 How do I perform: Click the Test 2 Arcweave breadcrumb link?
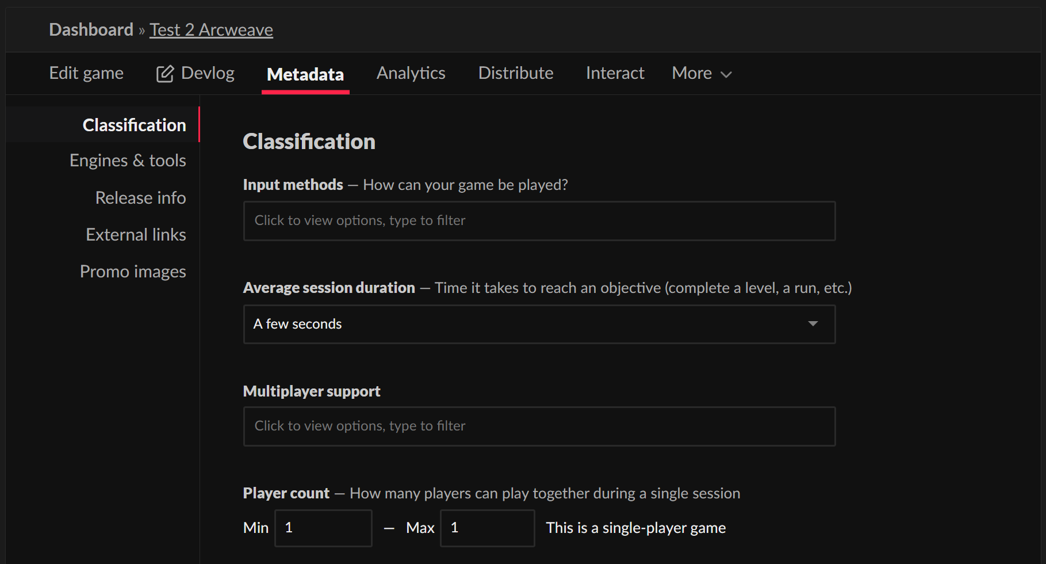(211, 30)
